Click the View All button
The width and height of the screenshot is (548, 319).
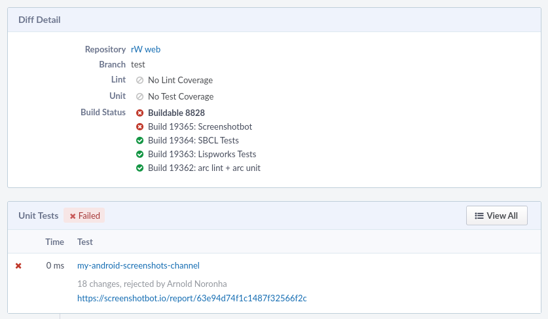[496, 216]
